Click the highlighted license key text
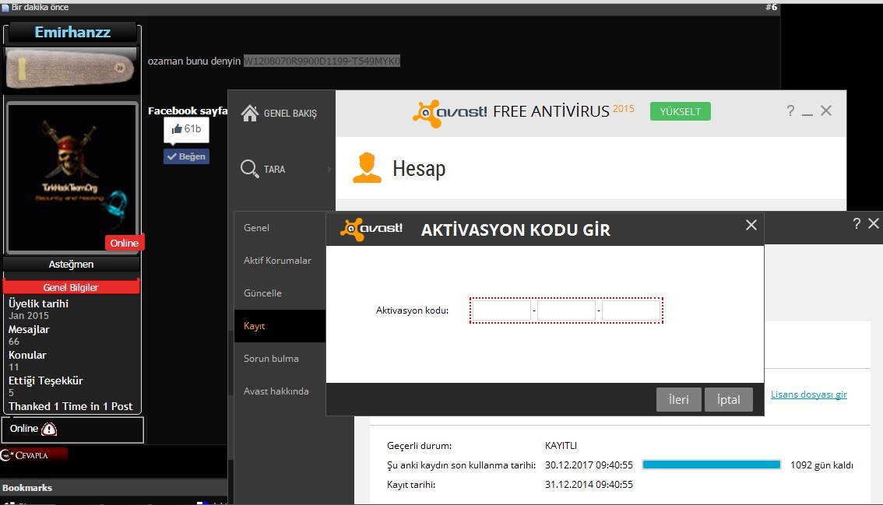The image size is (883, 505). (x=322, y=61)
